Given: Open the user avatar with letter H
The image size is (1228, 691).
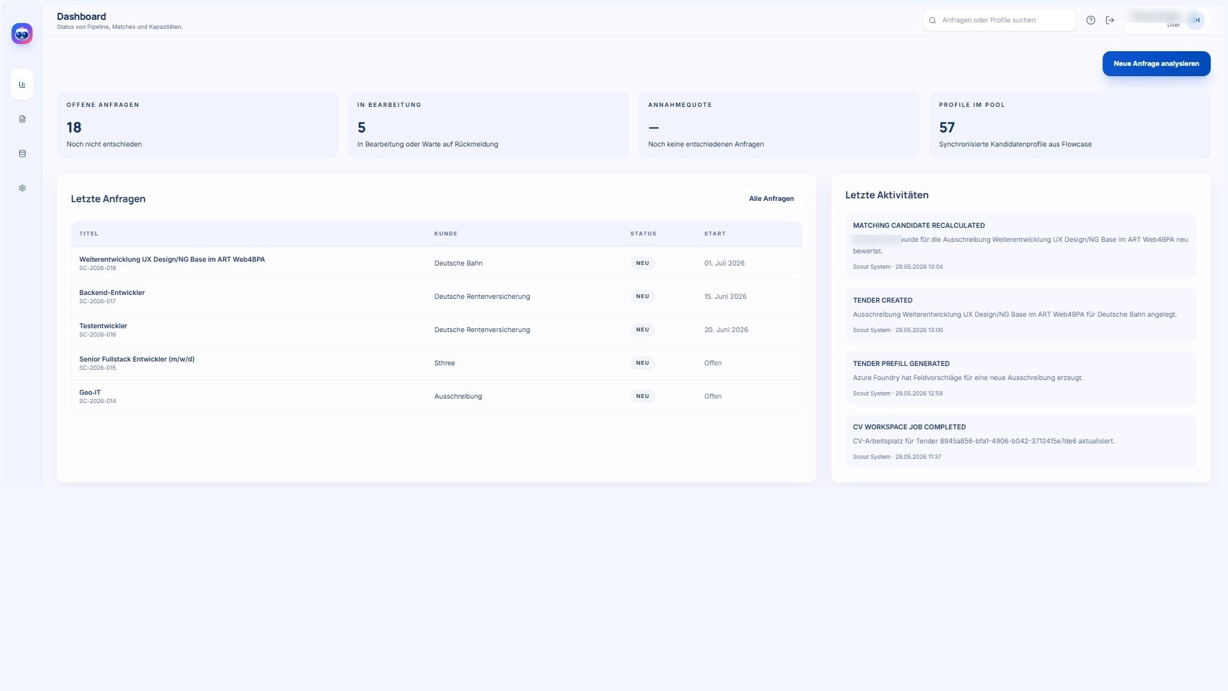Looking at the screenshot, I should 1195,20.
